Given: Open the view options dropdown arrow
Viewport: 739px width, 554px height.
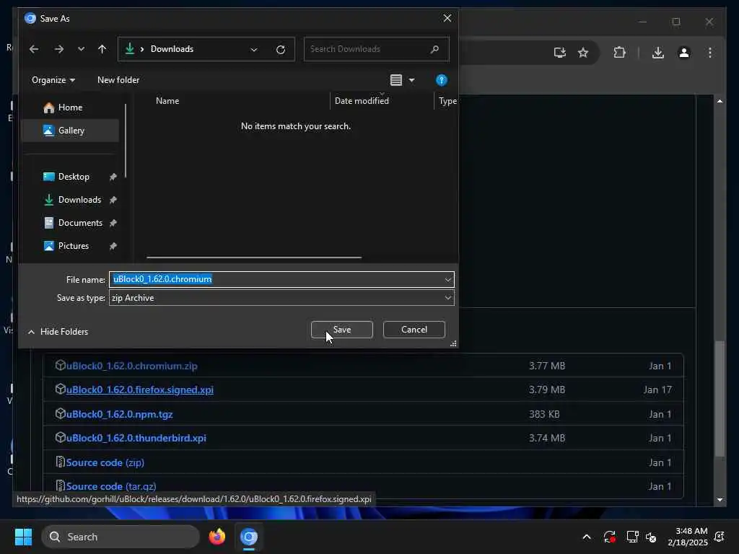Looking at the screenshot, I should pyautogui.click(x=412, y=81).
